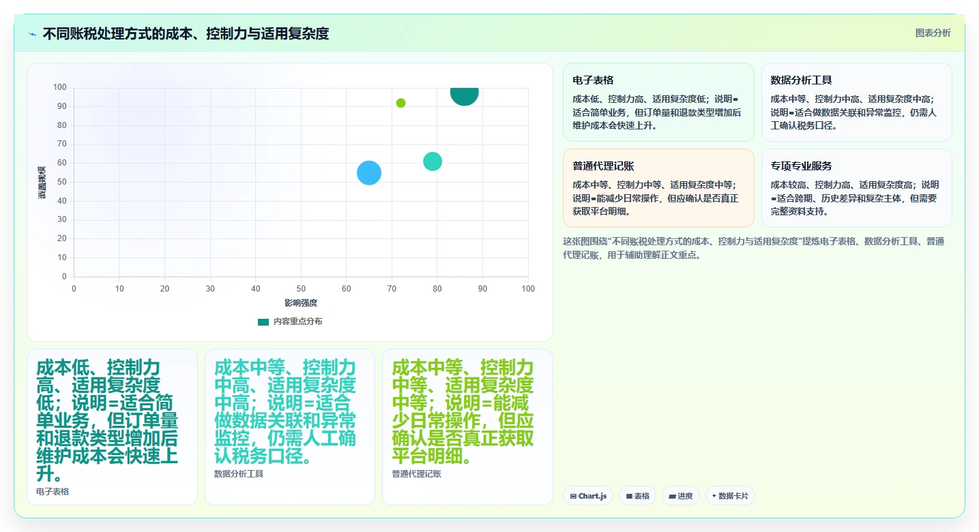Click the 普通代理记账 caption in bottom card
Viewport: 979px width, 532px height.
(417, 473)
